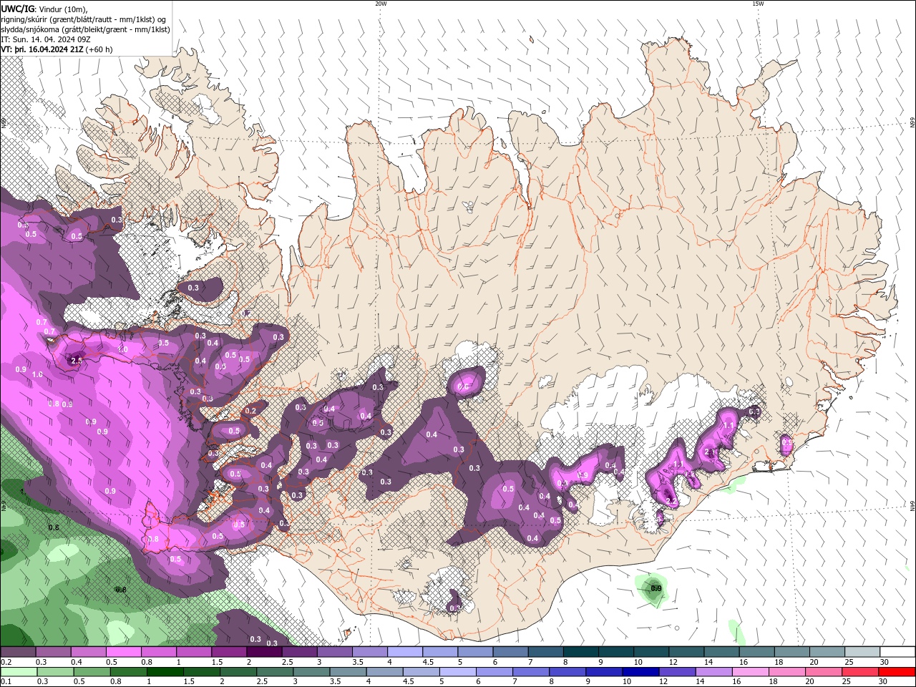Pick the snow legend swatch between 0.2 and 0.3

point(18,651)
